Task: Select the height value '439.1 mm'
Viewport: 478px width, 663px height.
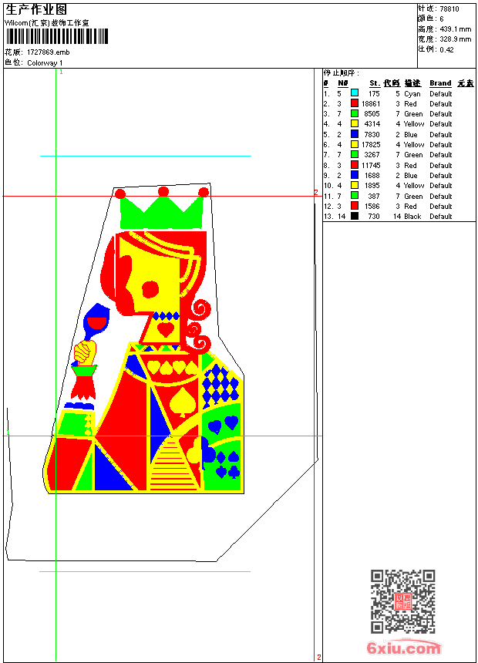Action: [x=456, y=29]
